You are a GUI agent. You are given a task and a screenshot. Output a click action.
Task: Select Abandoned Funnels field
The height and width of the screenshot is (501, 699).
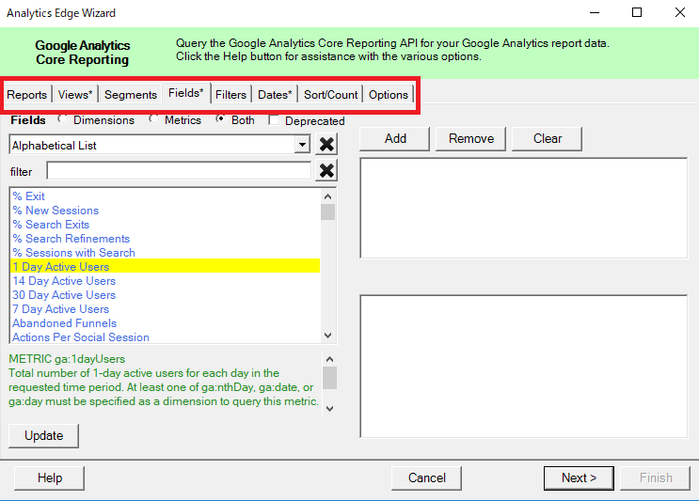pos(165,323)
